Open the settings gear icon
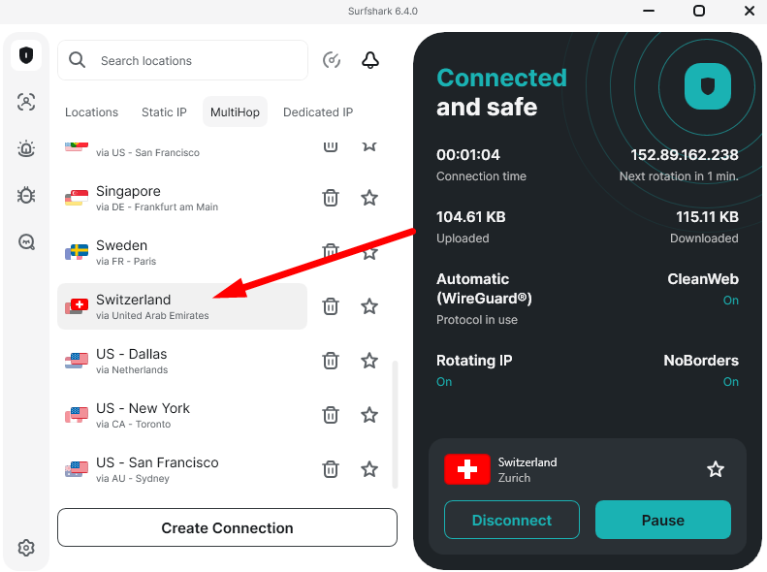This screenshot has height=572, width=767. pyautogui.click(x=26, y=548)
